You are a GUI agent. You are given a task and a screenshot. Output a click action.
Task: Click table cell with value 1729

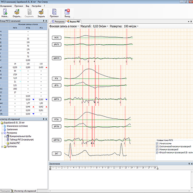[15, 75]
